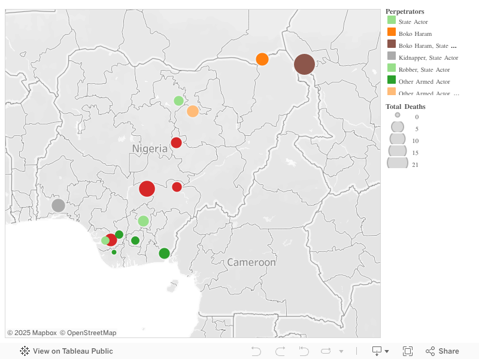Open the Download format dropdown arrow
This screenshot has height=359, width=479.
pyautogui.click(x=387, y=352)
